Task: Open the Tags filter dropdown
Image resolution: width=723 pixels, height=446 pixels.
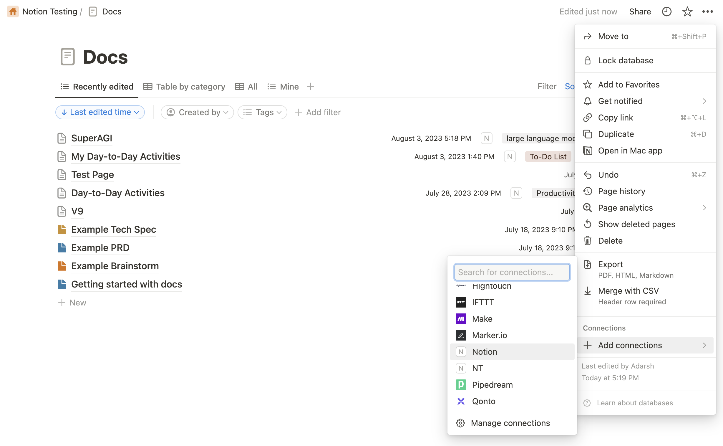Action: (262, 112)
